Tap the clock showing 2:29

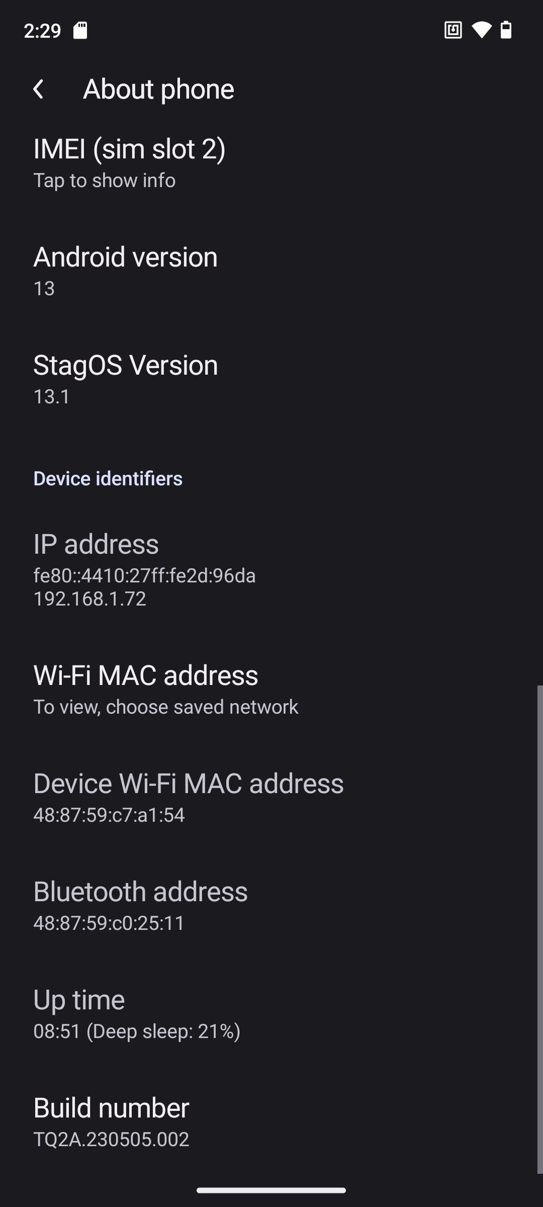43,31
